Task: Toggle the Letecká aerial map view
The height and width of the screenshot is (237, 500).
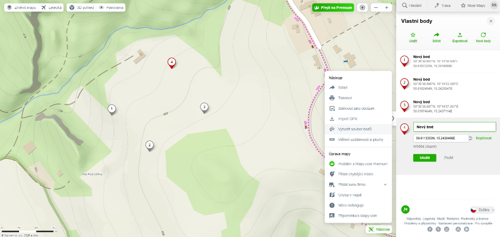Action: [51, 7]
